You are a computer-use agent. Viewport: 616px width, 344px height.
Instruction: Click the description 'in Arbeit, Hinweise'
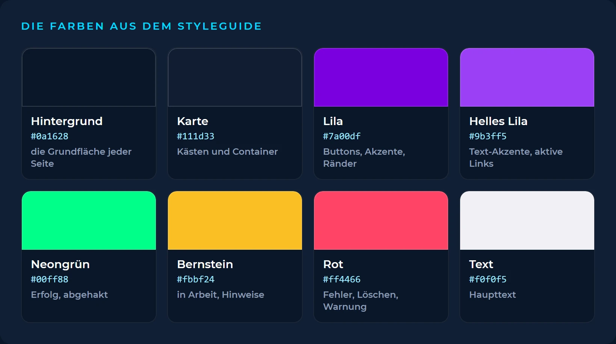221,295
